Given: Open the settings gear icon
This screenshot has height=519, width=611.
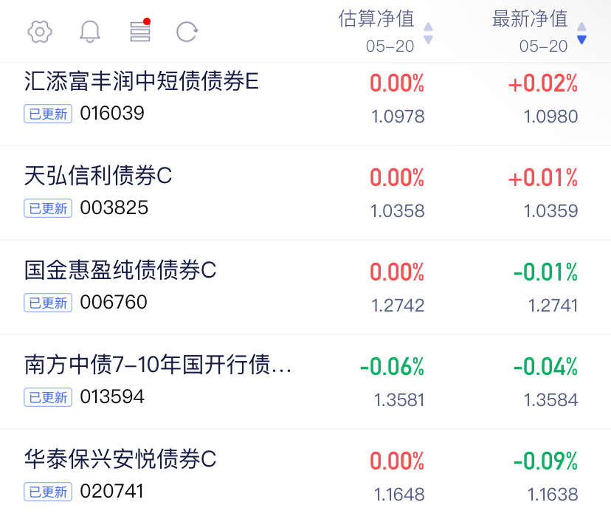Looking at the screenshot, I should coord(40,31).
